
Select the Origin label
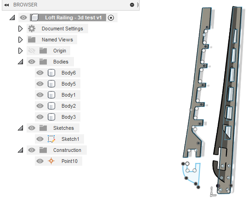coord(60,51)
